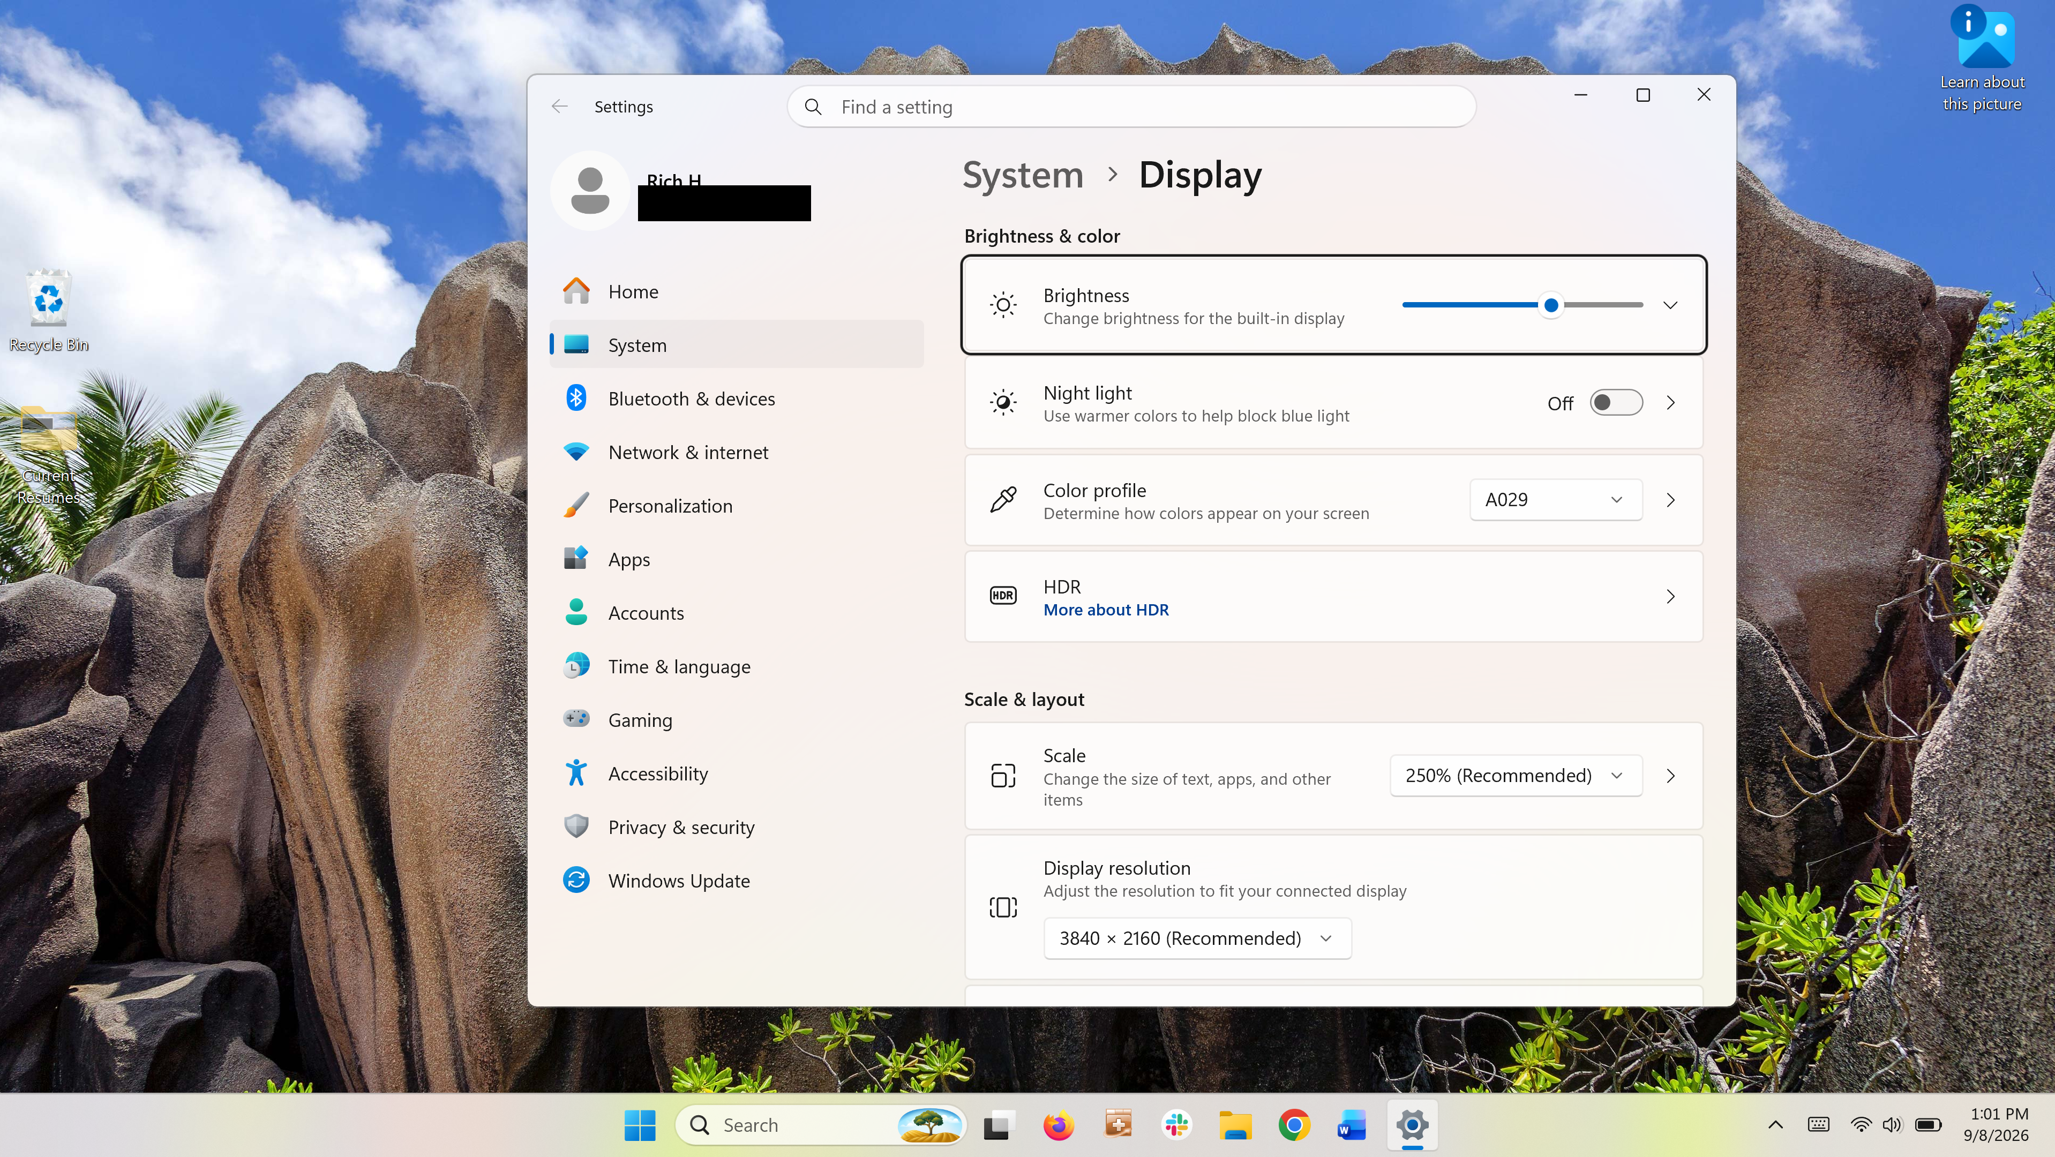This screenshot has height=1157, width=2055.
Task: Click the Brightness sun icon
Action: point(1003,305)
